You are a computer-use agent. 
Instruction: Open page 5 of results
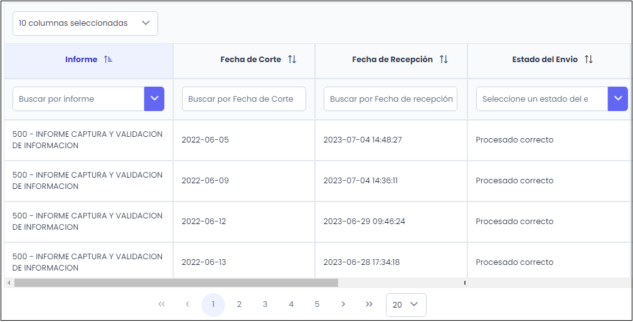(x=317, y=304)
